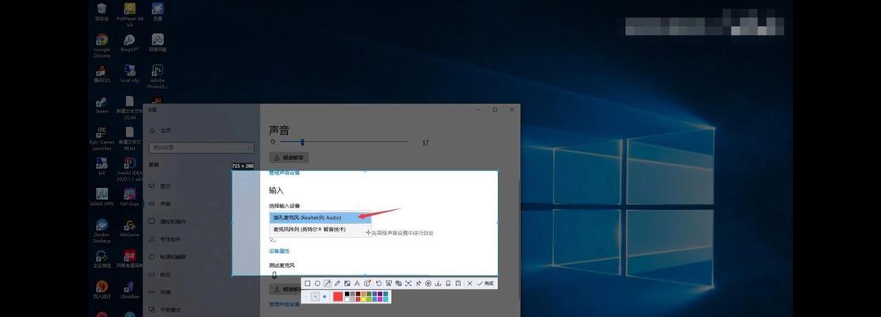Screen dimensions: 881x317
Task: Select the mosaic blur tool
Action: pos(347,284)
